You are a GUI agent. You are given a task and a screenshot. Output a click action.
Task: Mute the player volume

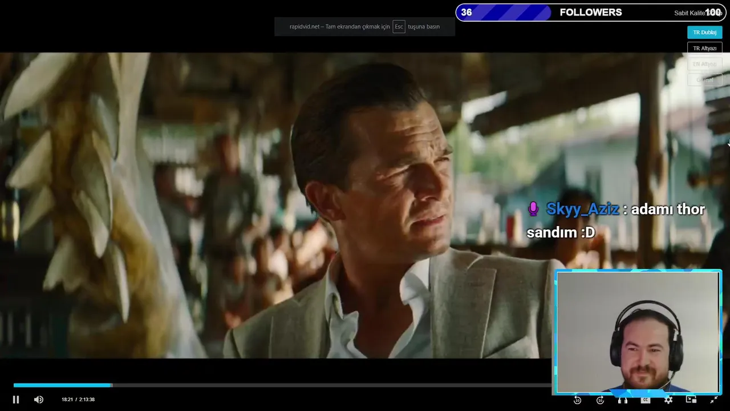click(x=38, y=400)
